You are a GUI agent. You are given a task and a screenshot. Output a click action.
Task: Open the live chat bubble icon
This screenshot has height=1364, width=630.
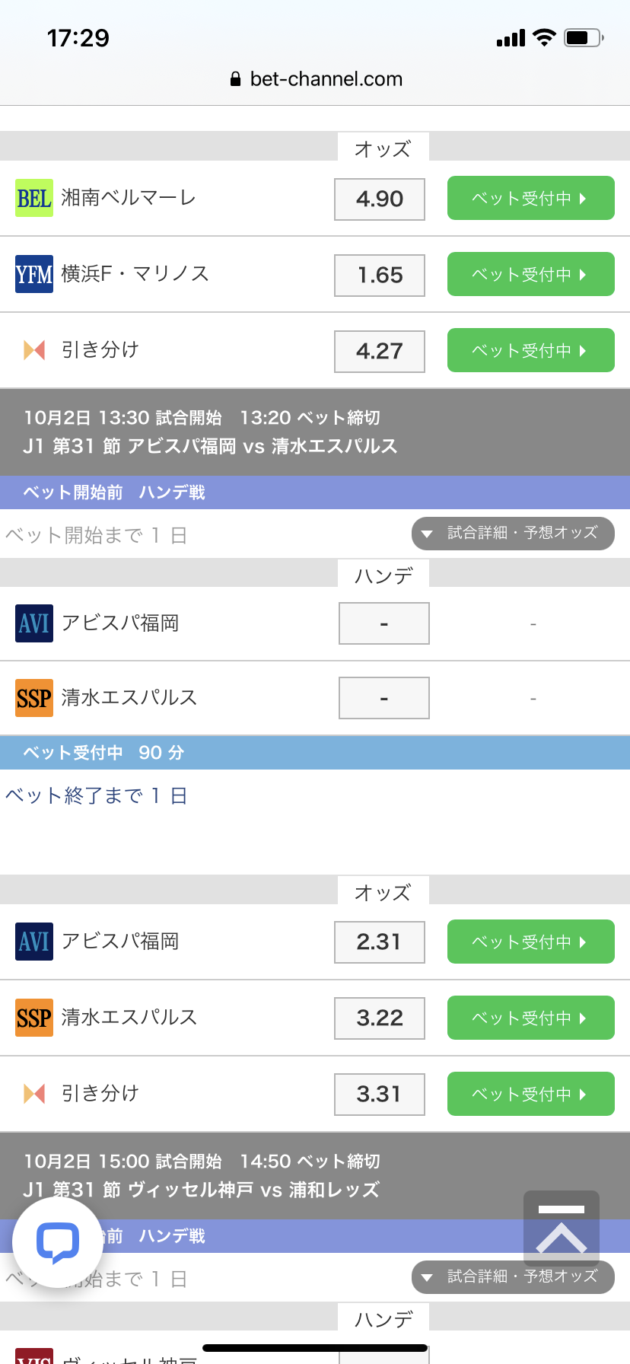click(58, 1242)
